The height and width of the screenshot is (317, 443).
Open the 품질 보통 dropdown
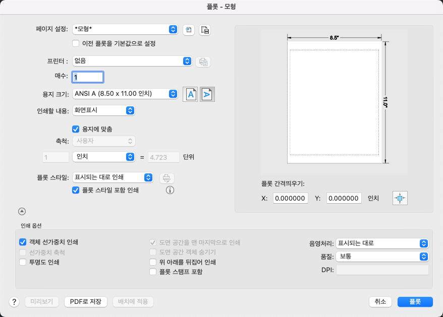click(x=382, y=257)
